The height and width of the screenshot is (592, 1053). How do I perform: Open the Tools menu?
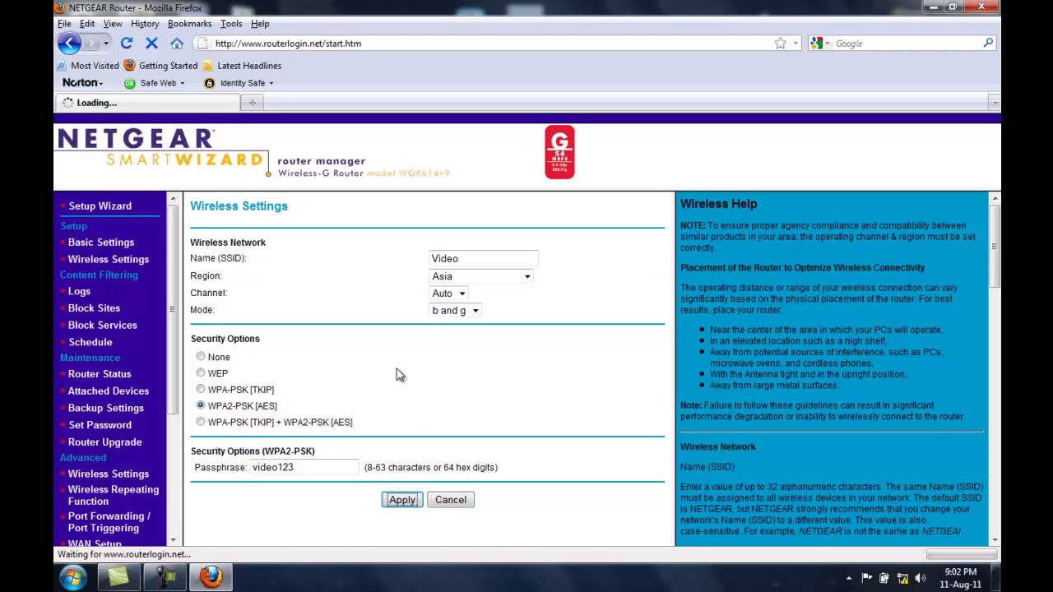(231, 24)
